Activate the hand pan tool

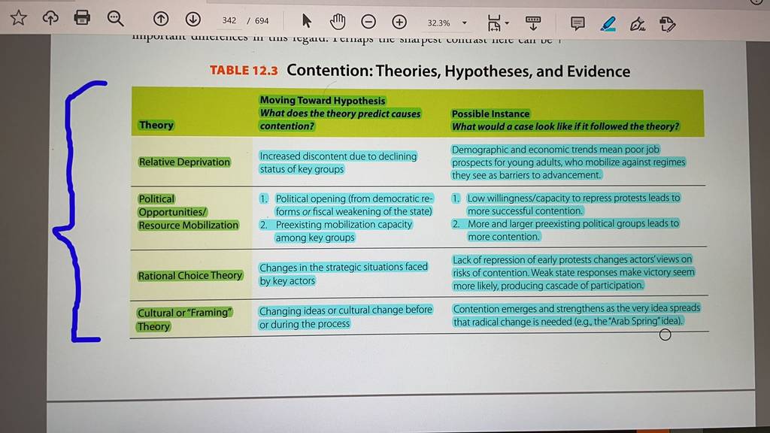[338, 21]
